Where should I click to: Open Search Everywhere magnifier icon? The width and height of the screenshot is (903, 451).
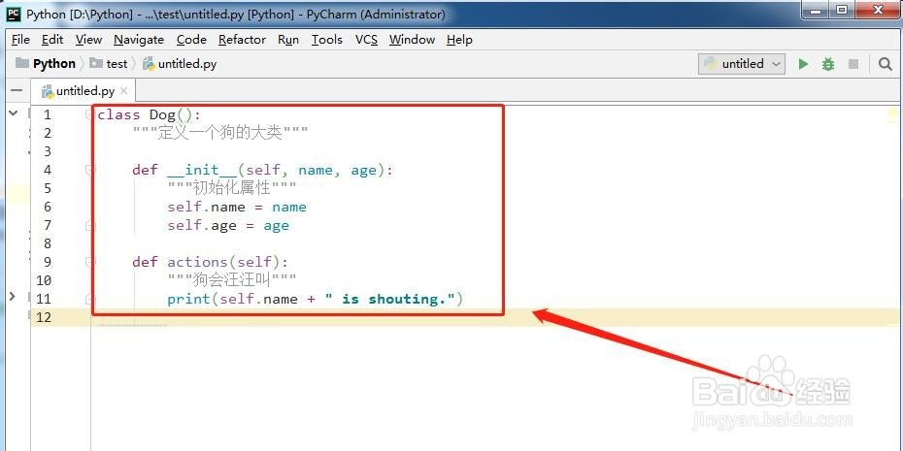point(886,64)
